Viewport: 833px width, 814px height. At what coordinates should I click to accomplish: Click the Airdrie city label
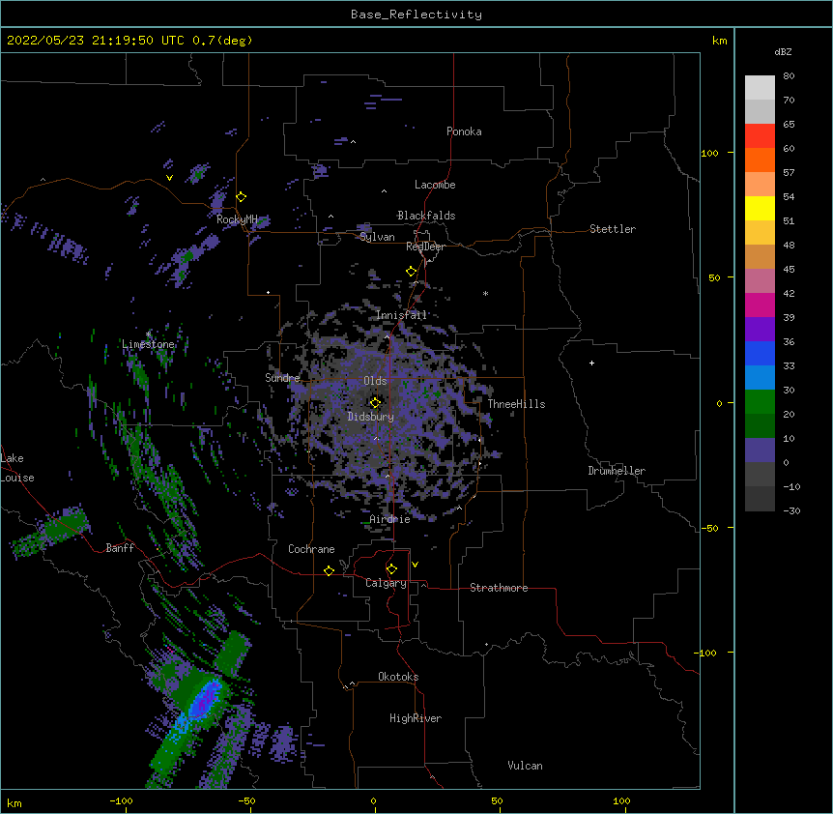(x=390, y=519)
